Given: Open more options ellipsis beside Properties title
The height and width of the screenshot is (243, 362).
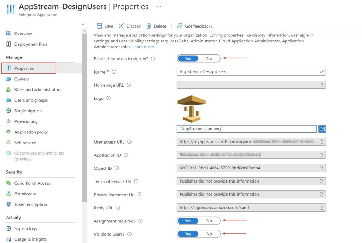Looking at the screenshot, I should pos(159,7).
